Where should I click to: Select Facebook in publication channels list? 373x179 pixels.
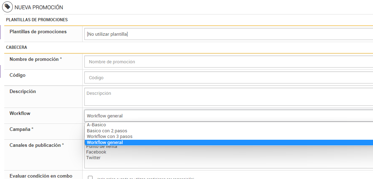pyautogui.click(x=96, y=152)
